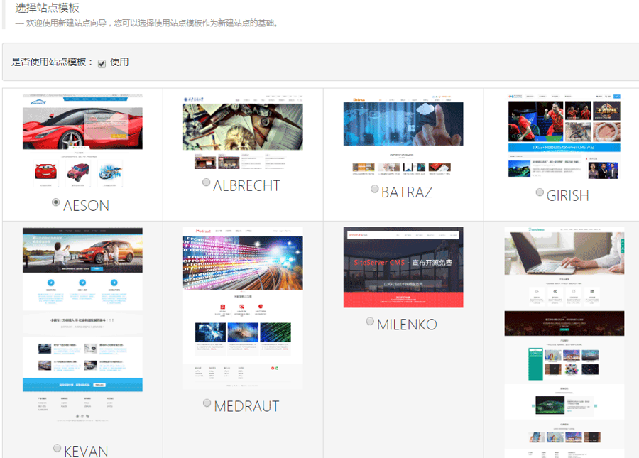Choose the ALBRECHT radio button
The width and height of the screenshot is (639, 458).
[207, 182]
